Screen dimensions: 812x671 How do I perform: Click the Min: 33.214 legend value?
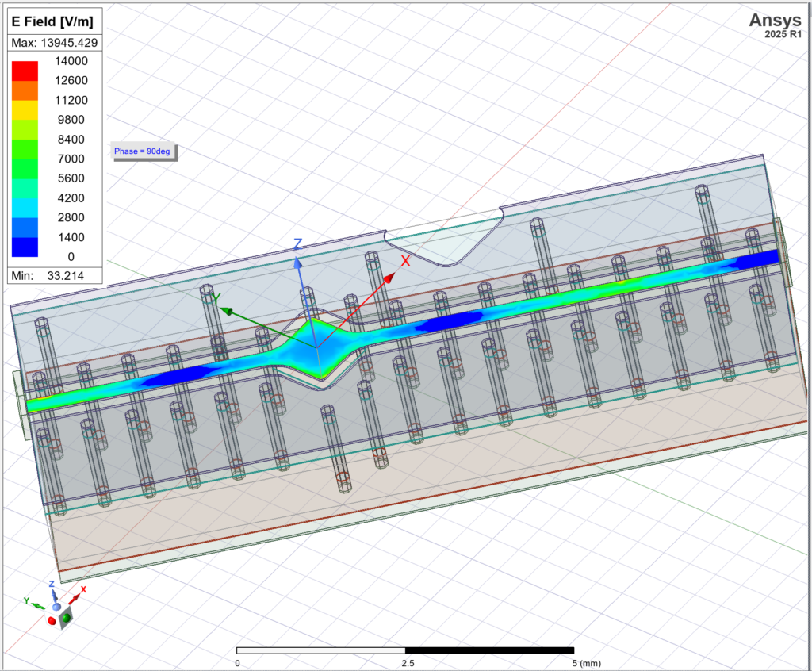tap(47, 276)
